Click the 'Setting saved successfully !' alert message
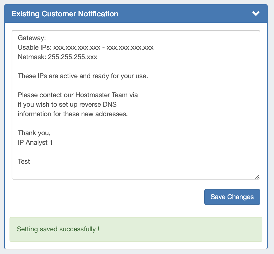 pyautogui.click(x=58, y=229)
